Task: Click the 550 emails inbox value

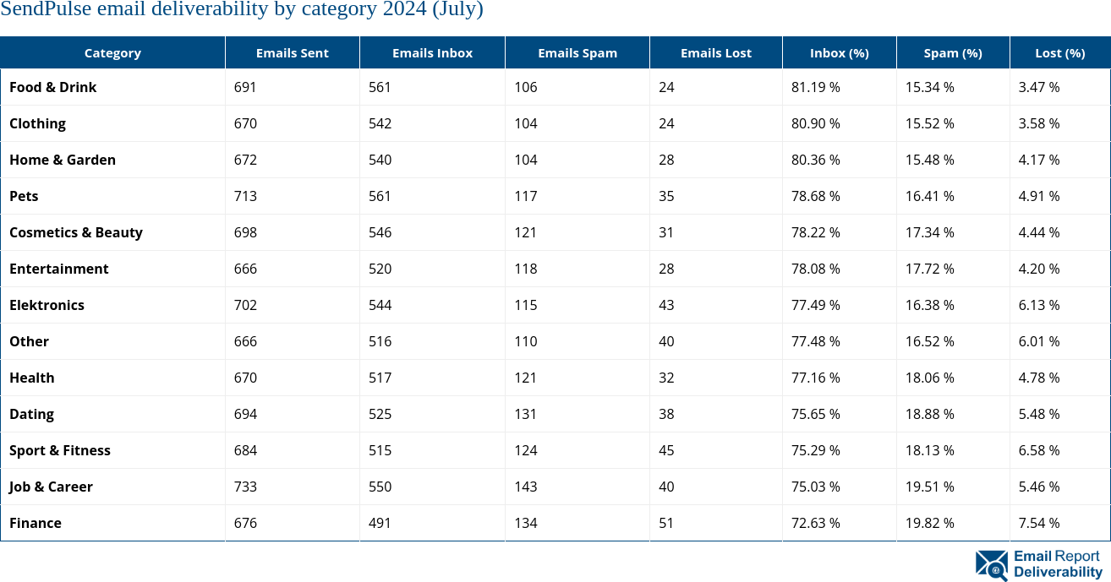Action: click(x=380, y=487)
